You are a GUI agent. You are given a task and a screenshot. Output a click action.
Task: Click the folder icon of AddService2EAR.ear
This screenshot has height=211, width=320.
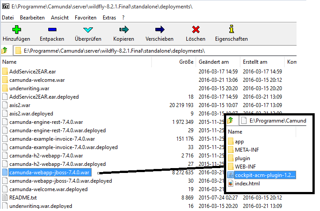pos(5,71)
